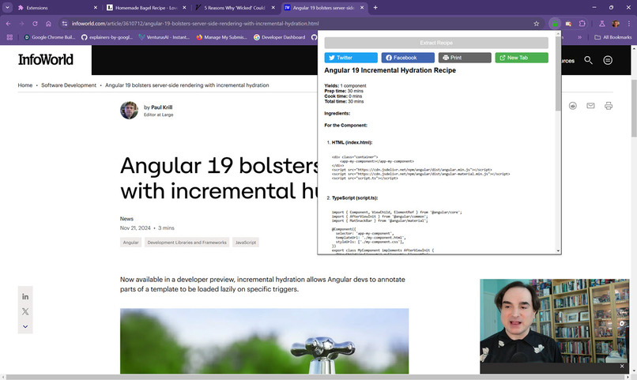Screen dimensions: 637x380
Task: Print the extracted recipe
Action: [x=465, y=58]
